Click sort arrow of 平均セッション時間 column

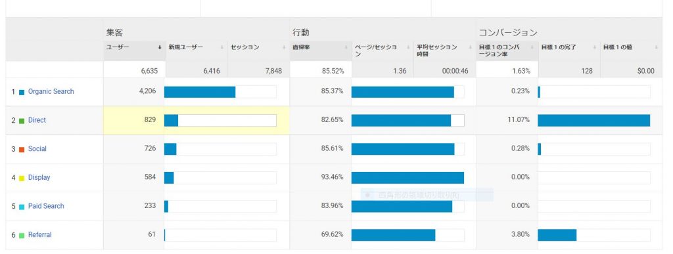(x=471, y=47)
